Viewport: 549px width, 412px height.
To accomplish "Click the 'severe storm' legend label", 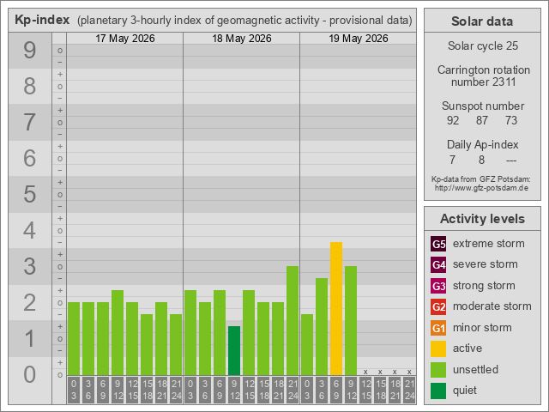I will point(486,264).
